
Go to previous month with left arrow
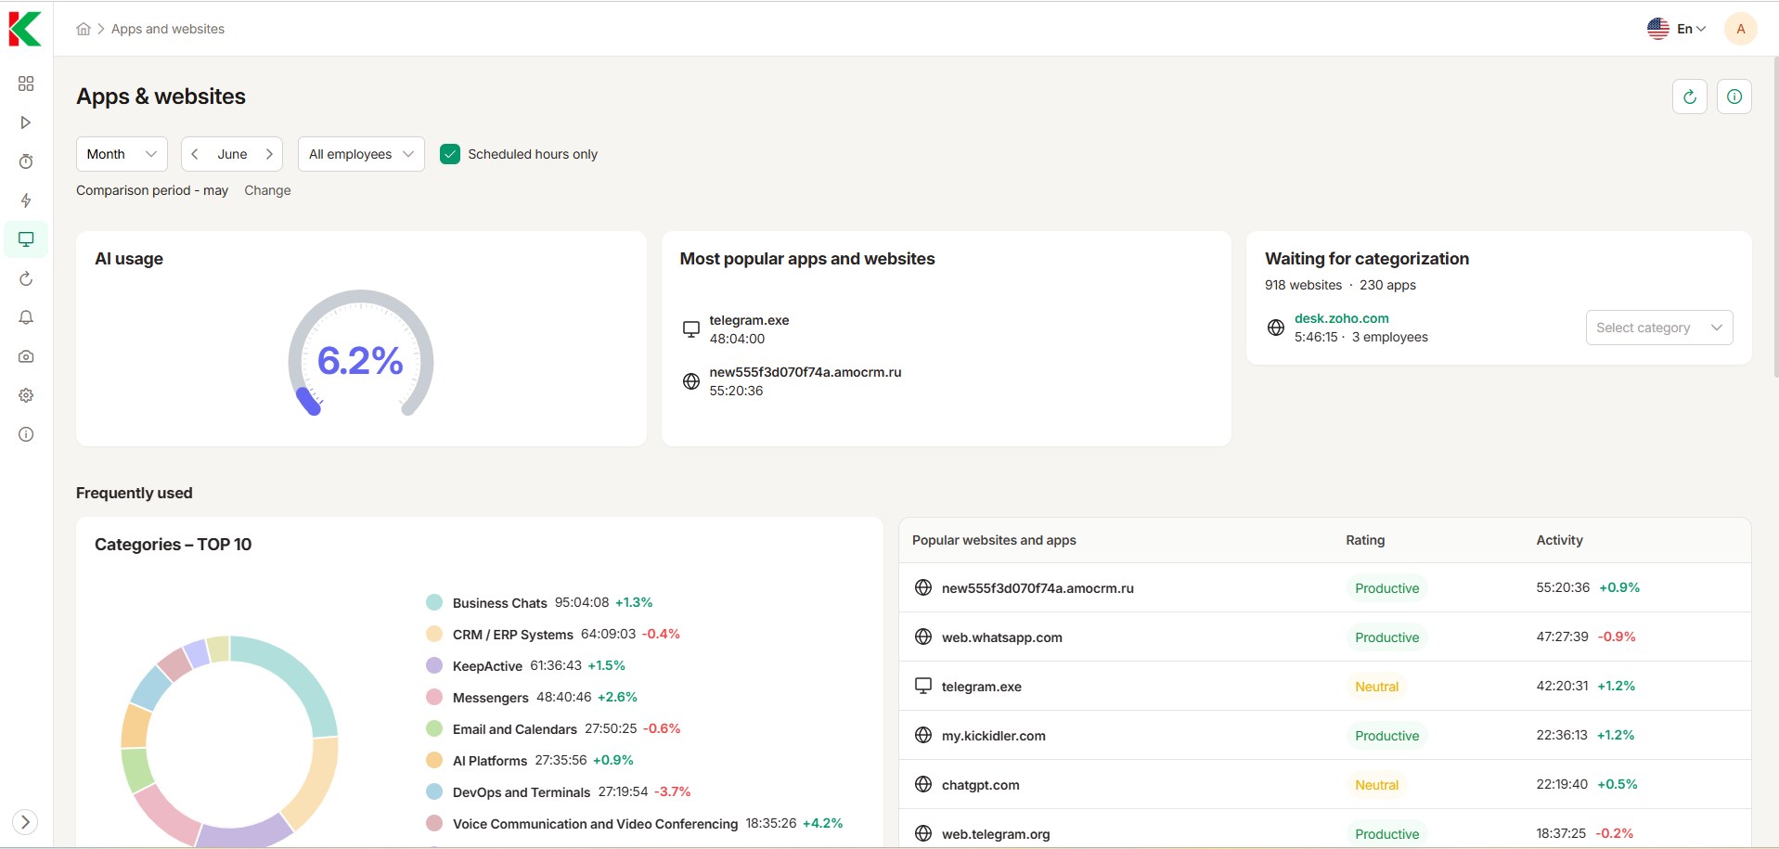coord(195,154)
